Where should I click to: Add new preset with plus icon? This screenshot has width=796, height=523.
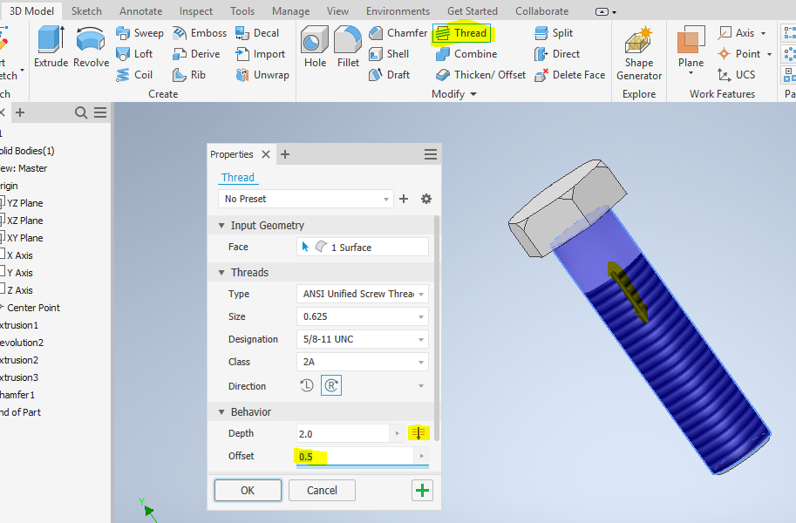404,199
